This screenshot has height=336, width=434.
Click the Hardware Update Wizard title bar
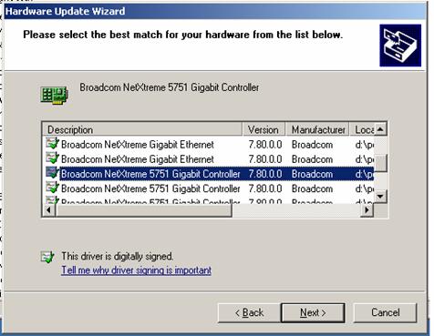[215, 12]
